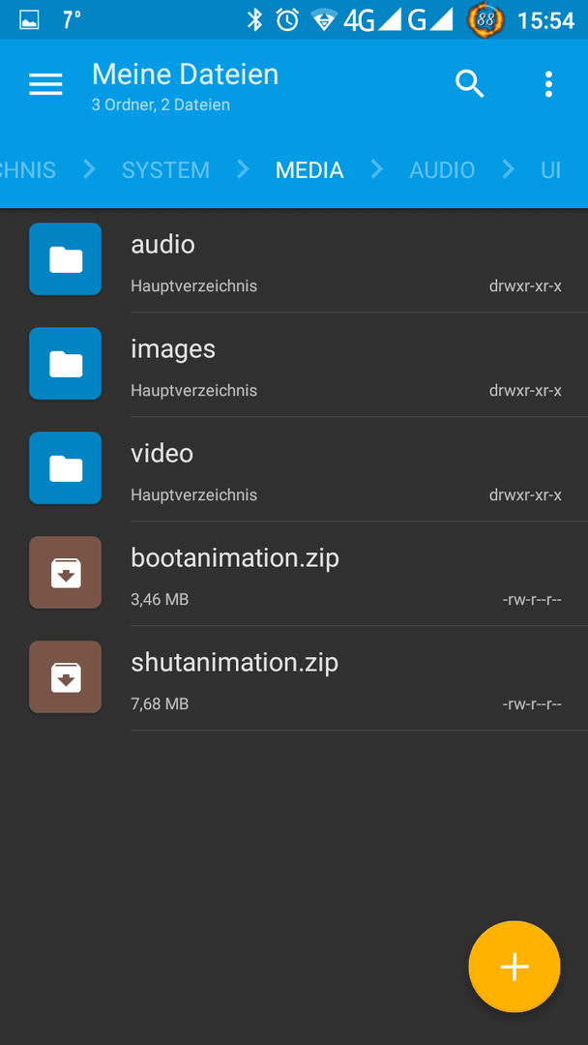Image resolution: width=588 pixels, height=1045 pixels.
Task: Click the '3 Ordner, 2 Dateien' subtitle
Action: pos(162,104)
